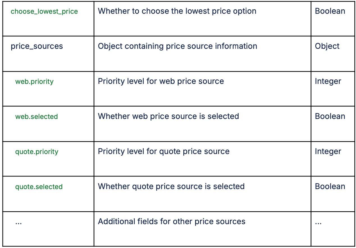Click the 'Priority level for web price source' description
This screenshot has height=248, width=356.
[161, 81]
